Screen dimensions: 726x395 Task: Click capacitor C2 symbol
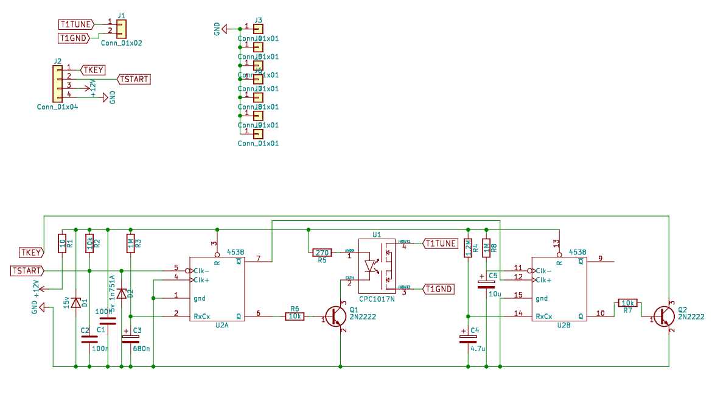pyautogui.click(x=89, y=340)
